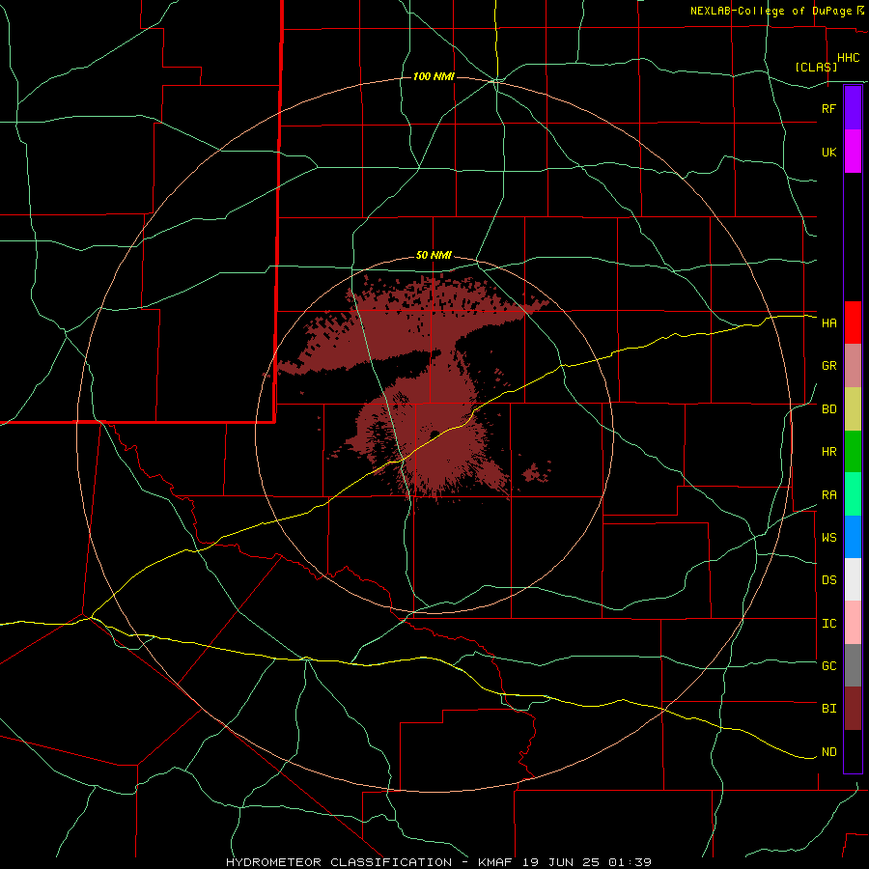The image size is (869, 869).
Task: Click the dark green HR legend swatch
Action: [x=853, y=452]
